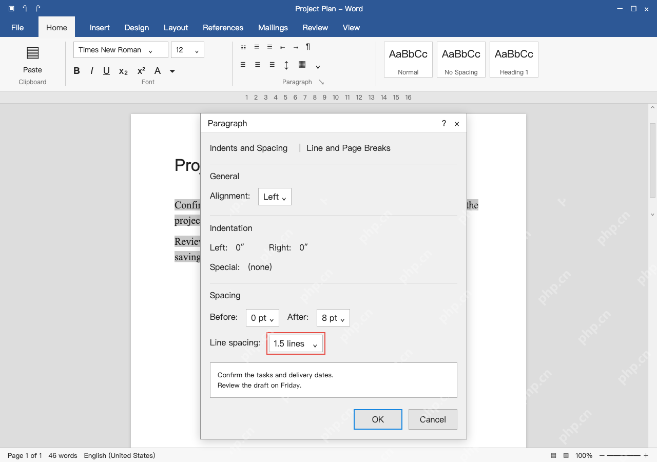
Task: Switch to the Insert ribbon tab
Action: [100, 28]
